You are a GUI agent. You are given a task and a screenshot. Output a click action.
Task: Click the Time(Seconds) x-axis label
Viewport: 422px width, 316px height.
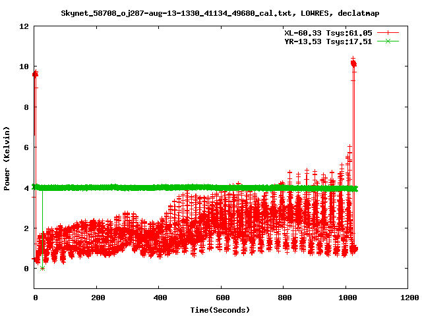pos(220,310)
